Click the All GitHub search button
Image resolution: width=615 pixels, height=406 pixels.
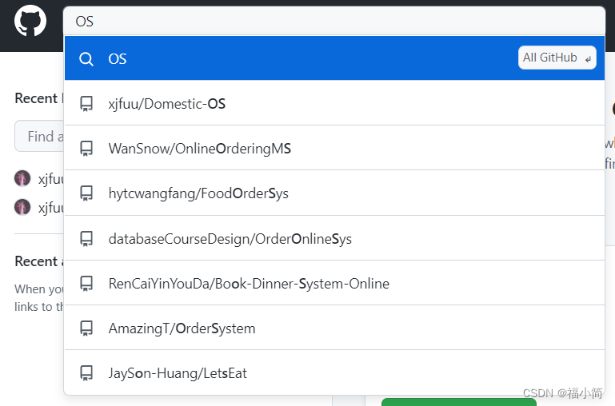[x=557, y=58]
